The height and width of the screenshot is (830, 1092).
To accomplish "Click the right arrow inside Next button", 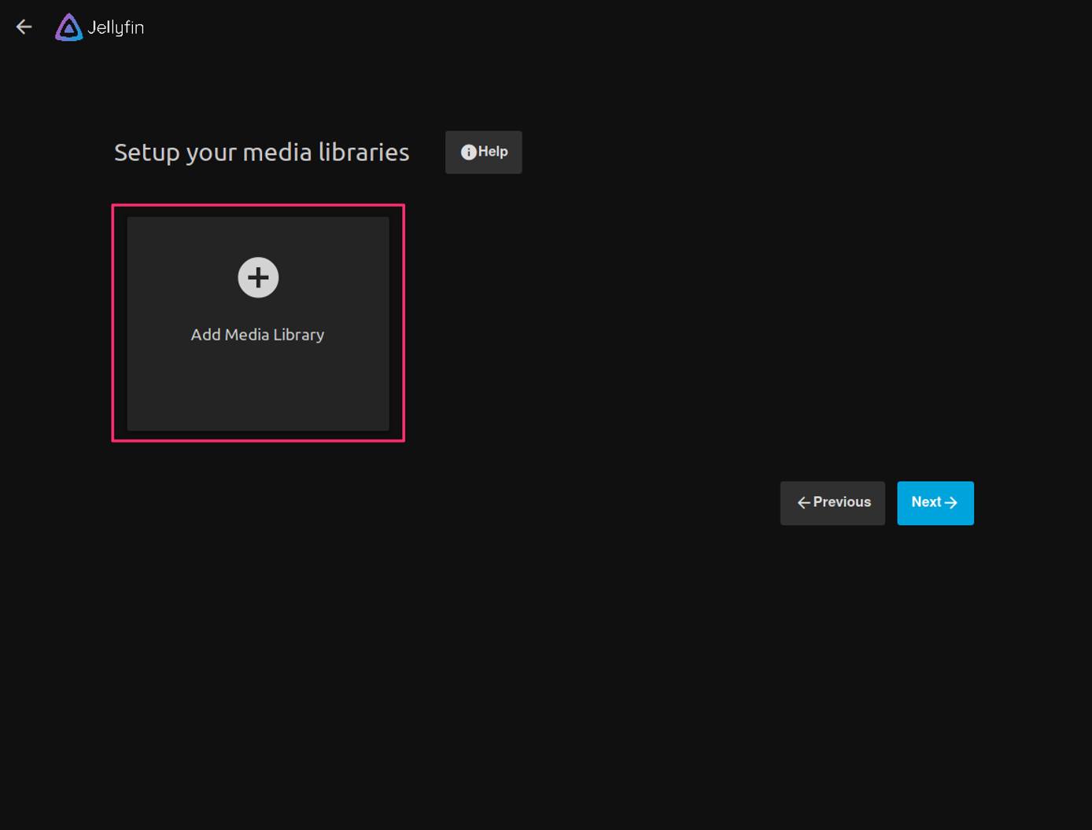I will pos(951,503).
